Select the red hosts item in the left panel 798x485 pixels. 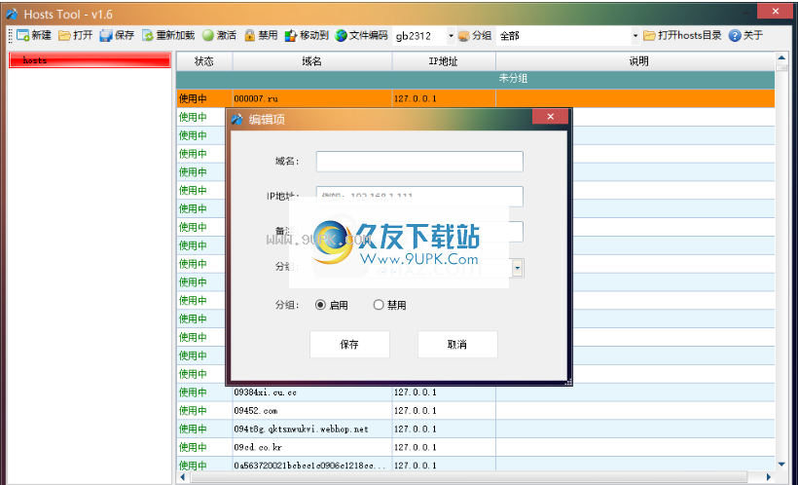90,60
